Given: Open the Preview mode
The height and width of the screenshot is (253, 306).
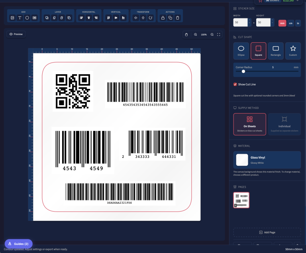Looking at the screenshot, I should tap(16, 34).
